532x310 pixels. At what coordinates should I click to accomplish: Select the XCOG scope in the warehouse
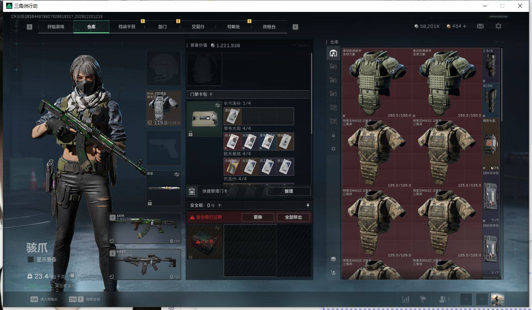click(x=491, y=100)
